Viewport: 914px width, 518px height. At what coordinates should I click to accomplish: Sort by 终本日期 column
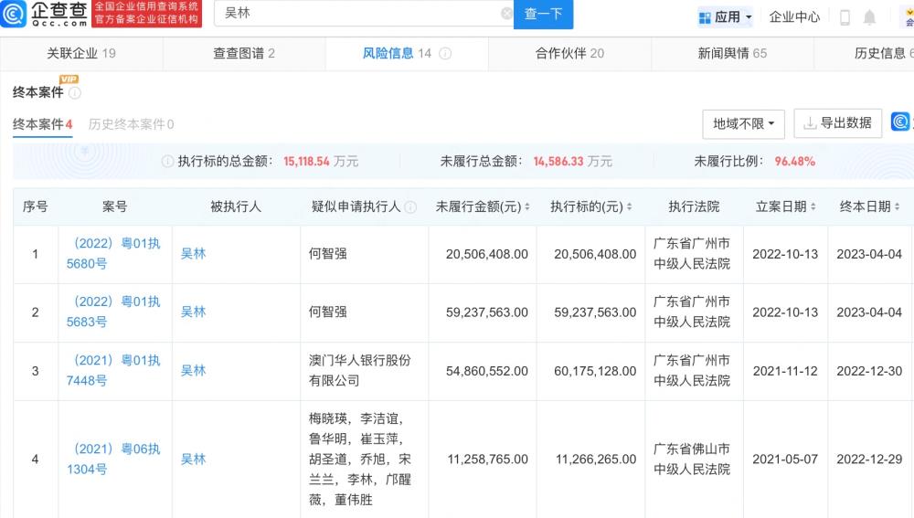coord(897,207)
